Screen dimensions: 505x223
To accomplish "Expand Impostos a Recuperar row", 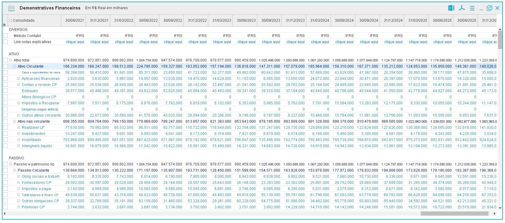I will coord(18,103).
